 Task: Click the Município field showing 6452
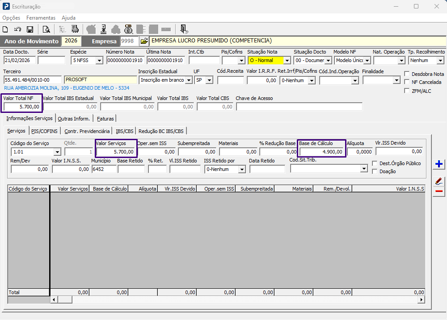point(104,170)
